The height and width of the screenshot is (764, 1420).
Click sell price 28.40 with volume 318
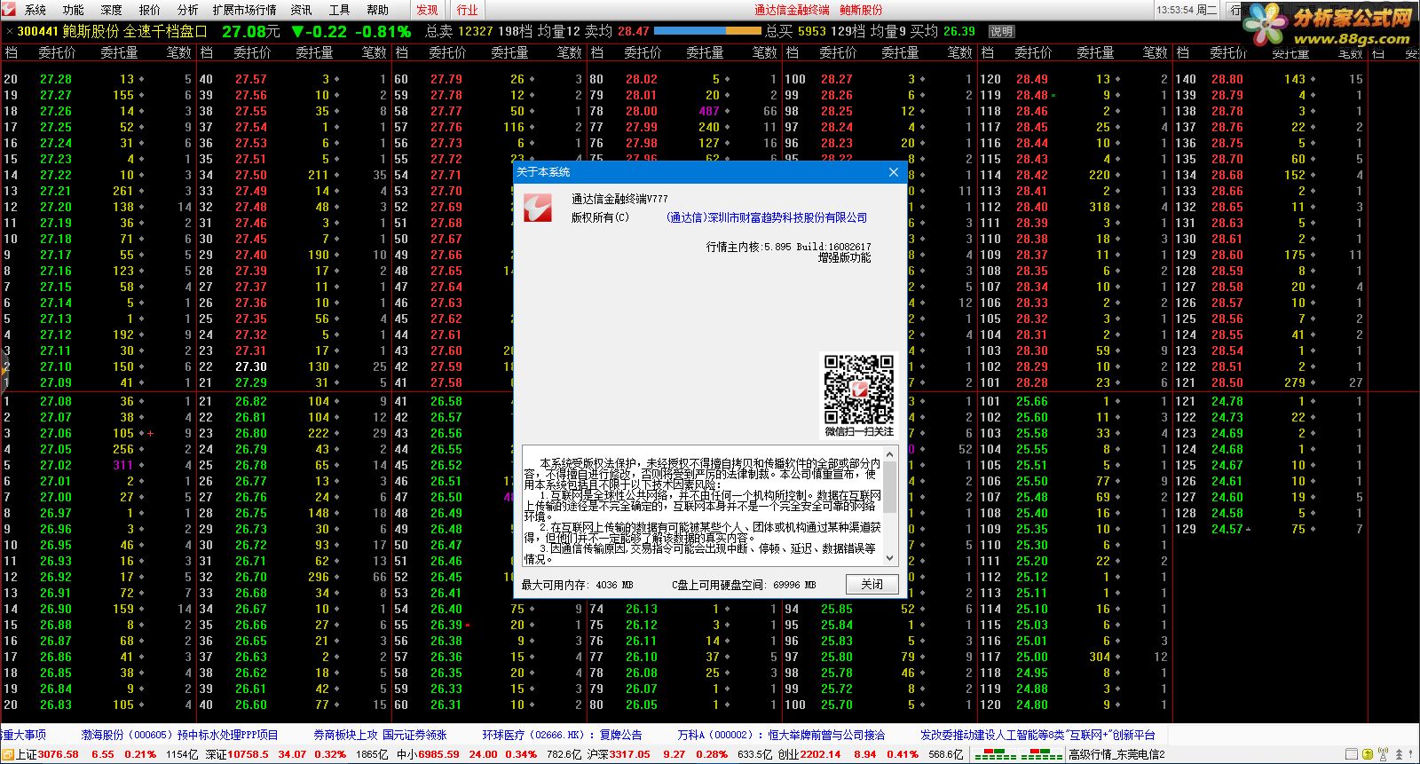coord(1032,207)
